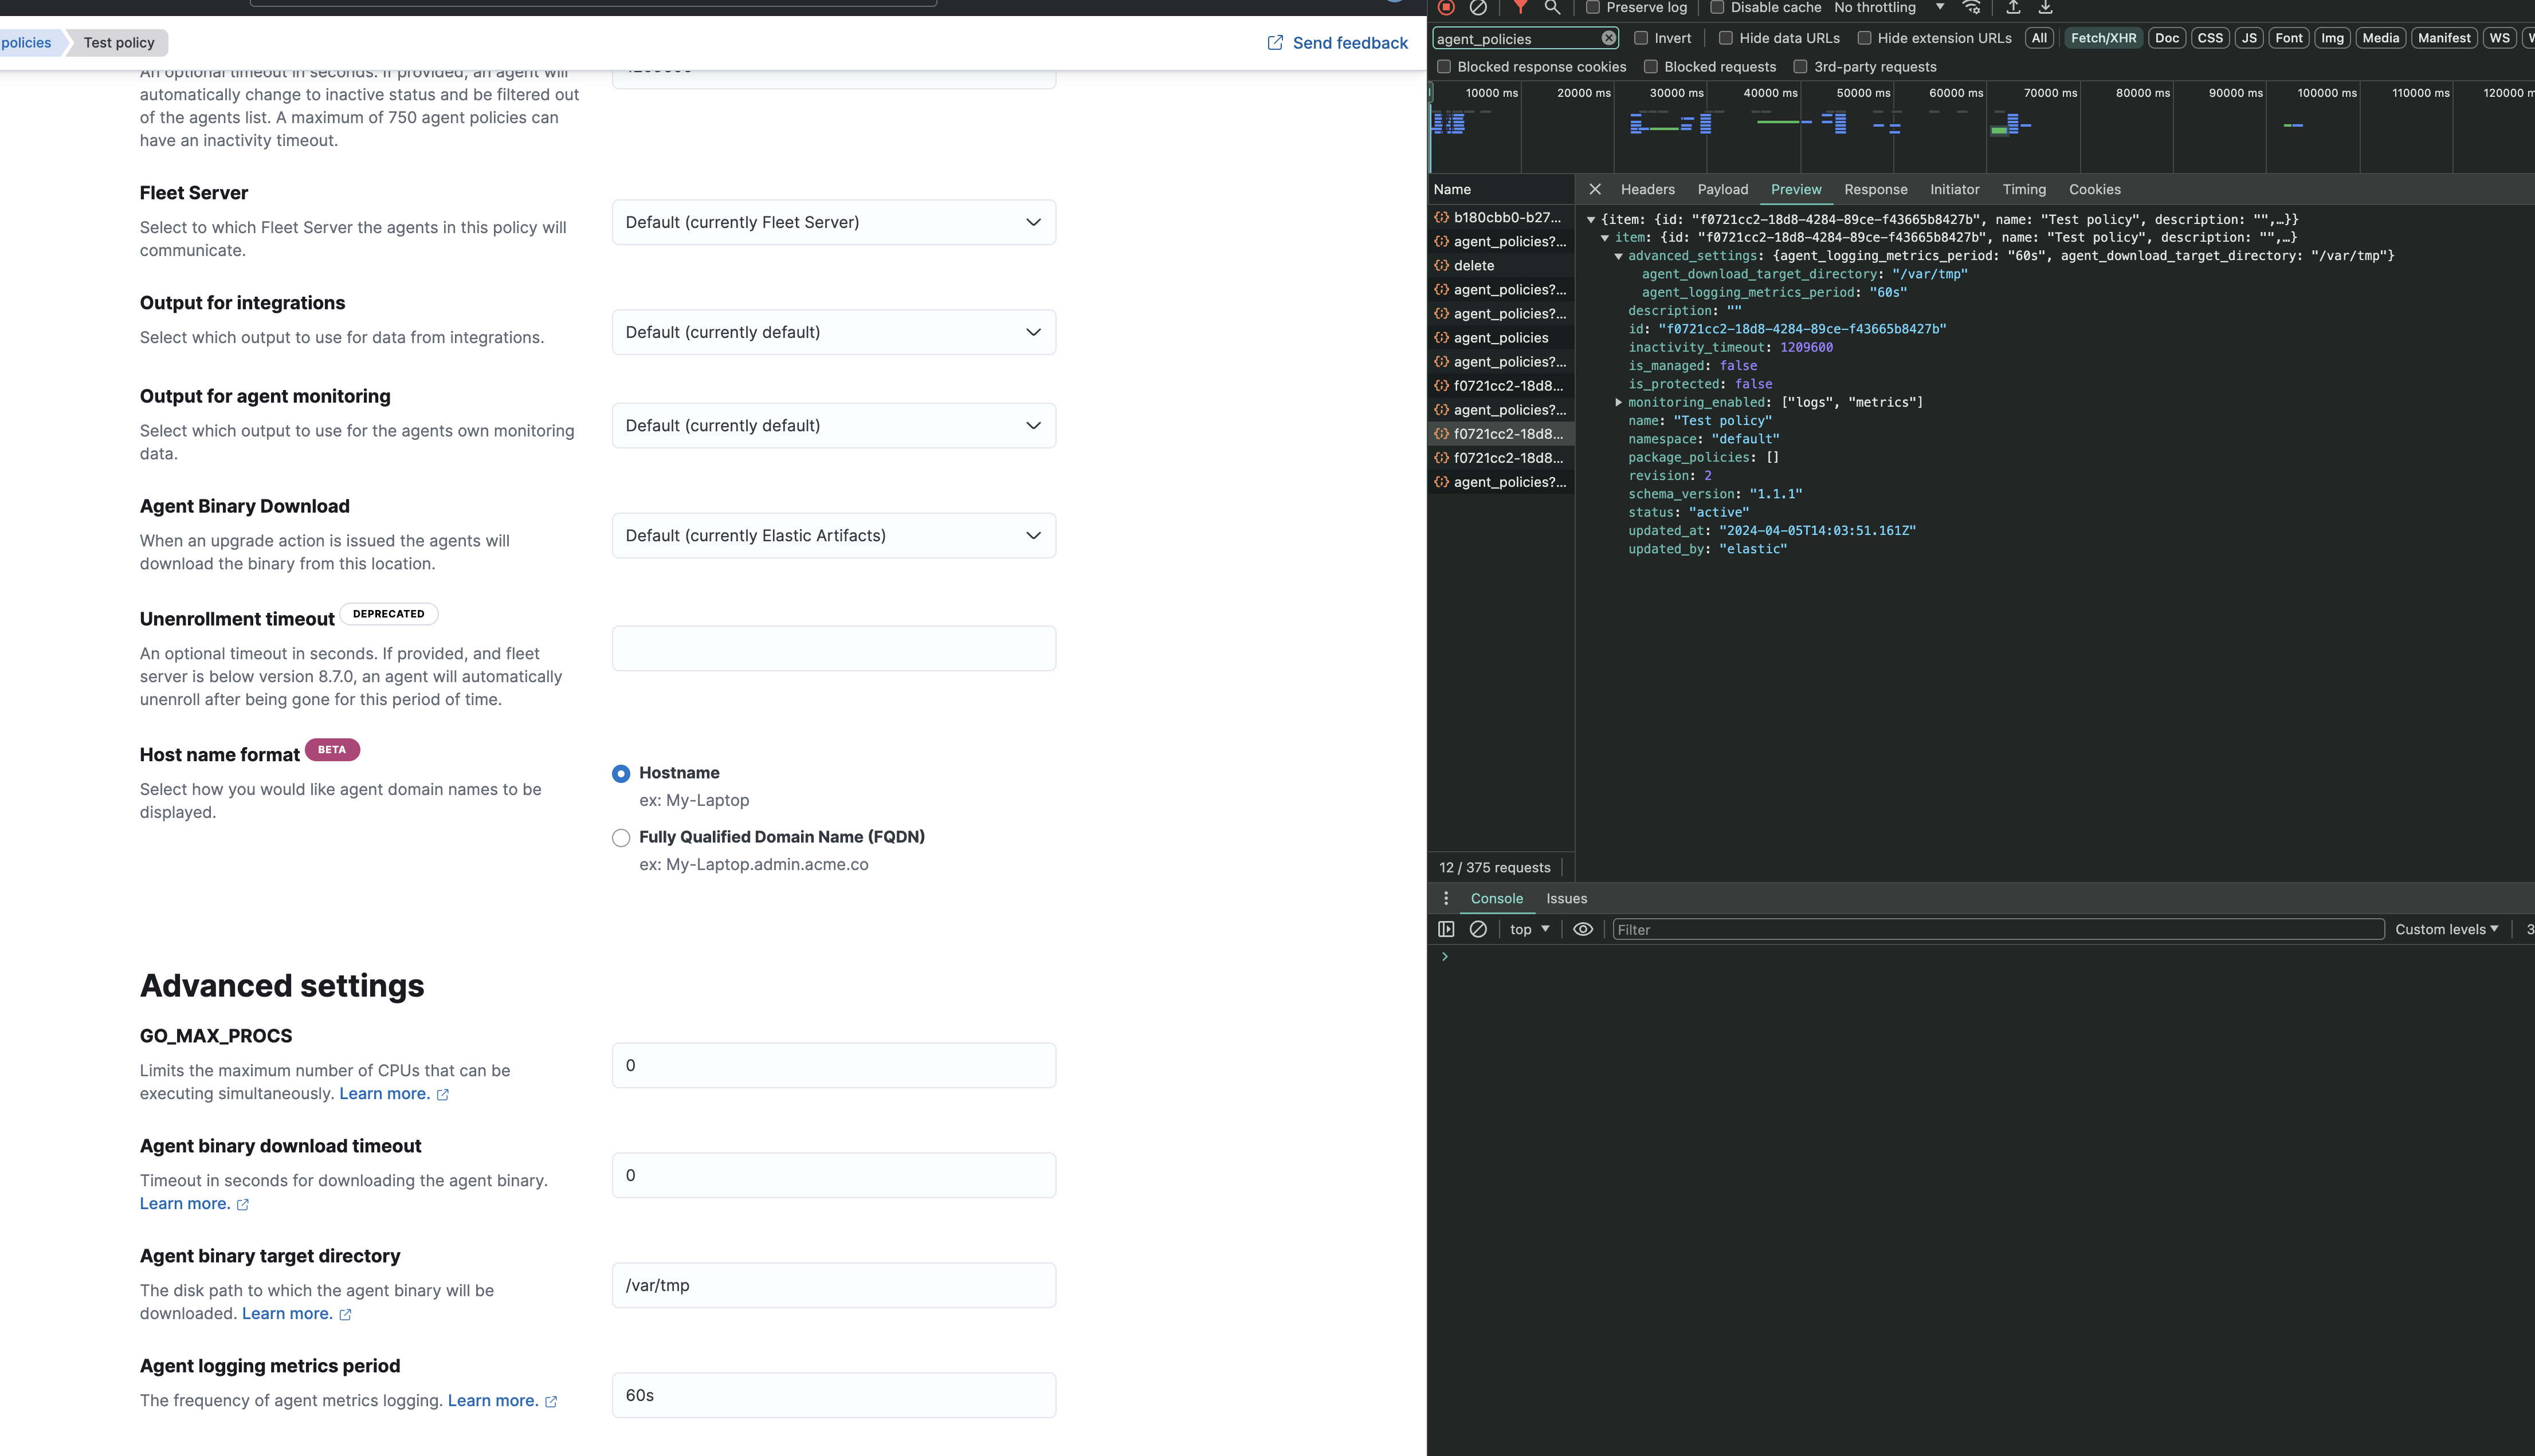Image resolution: width=2535 pixels, height=1456 pixels.
Task: Stop recording network log
Action: tap(1446, 7)
